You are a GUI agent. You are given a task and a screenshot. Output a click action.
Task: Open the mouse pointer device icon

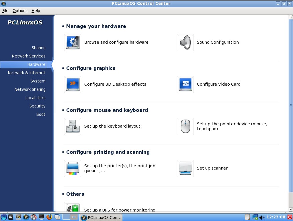(x=185, y=126)
